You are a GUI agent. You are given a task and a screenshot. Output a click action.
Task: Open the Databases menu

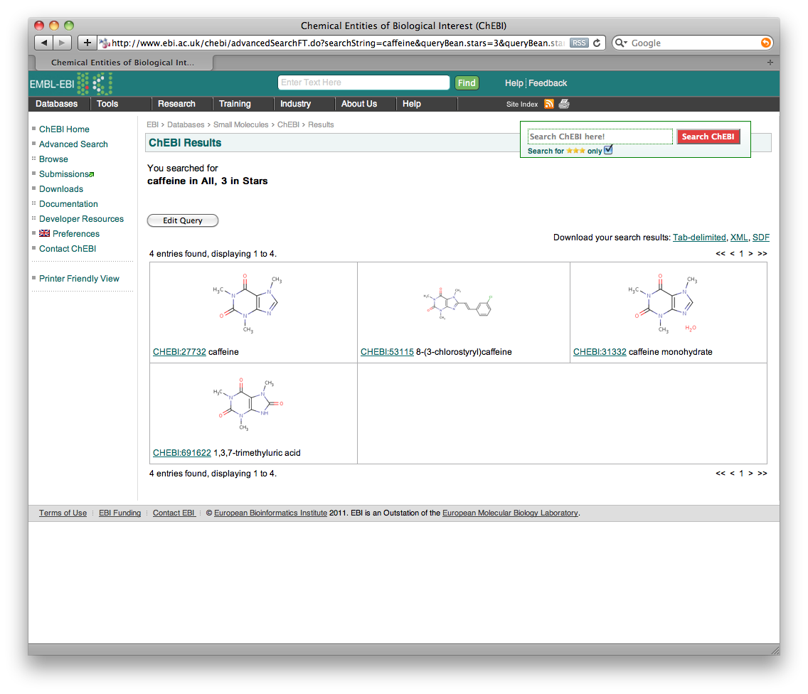pyautogui.click(x=57, y=104)
